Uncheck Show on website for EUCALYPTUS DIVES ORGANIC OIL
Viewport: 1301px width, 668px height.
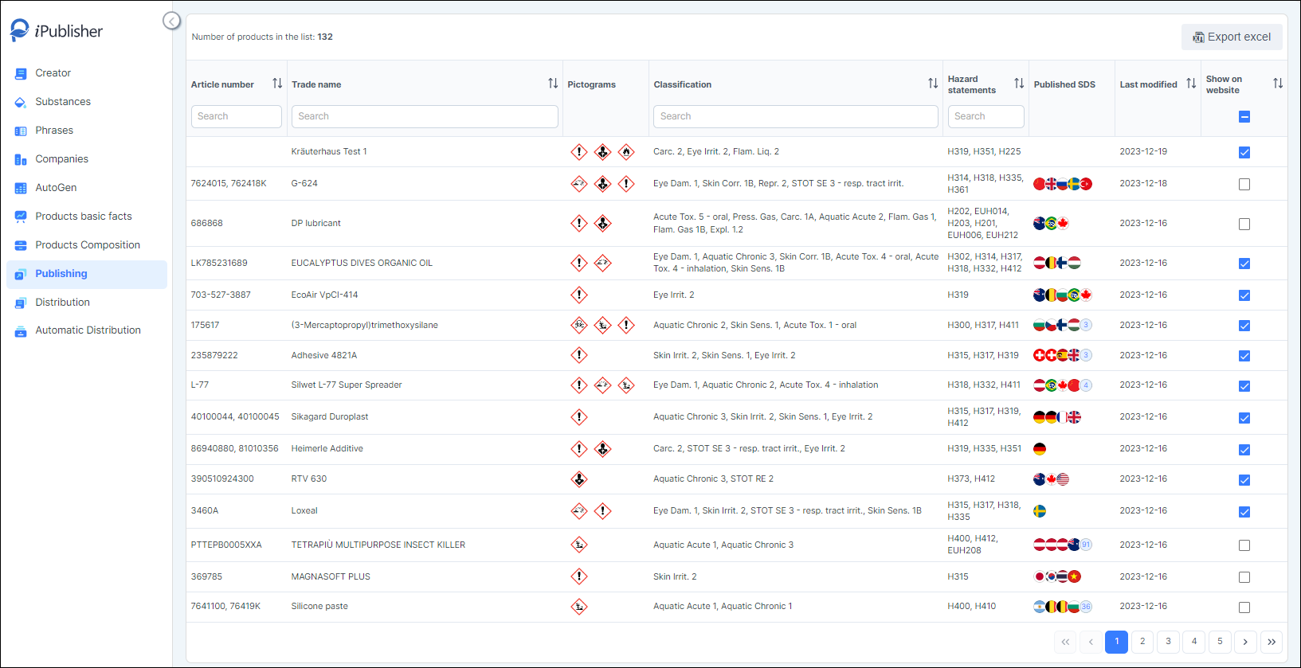tap(1244, 264)
